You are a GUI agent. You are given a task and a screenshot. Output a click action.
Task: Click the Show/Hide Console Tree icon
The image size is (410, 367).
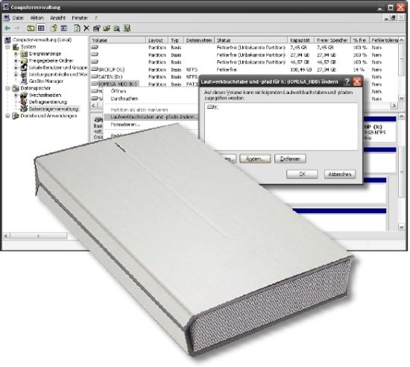(41, 28)
